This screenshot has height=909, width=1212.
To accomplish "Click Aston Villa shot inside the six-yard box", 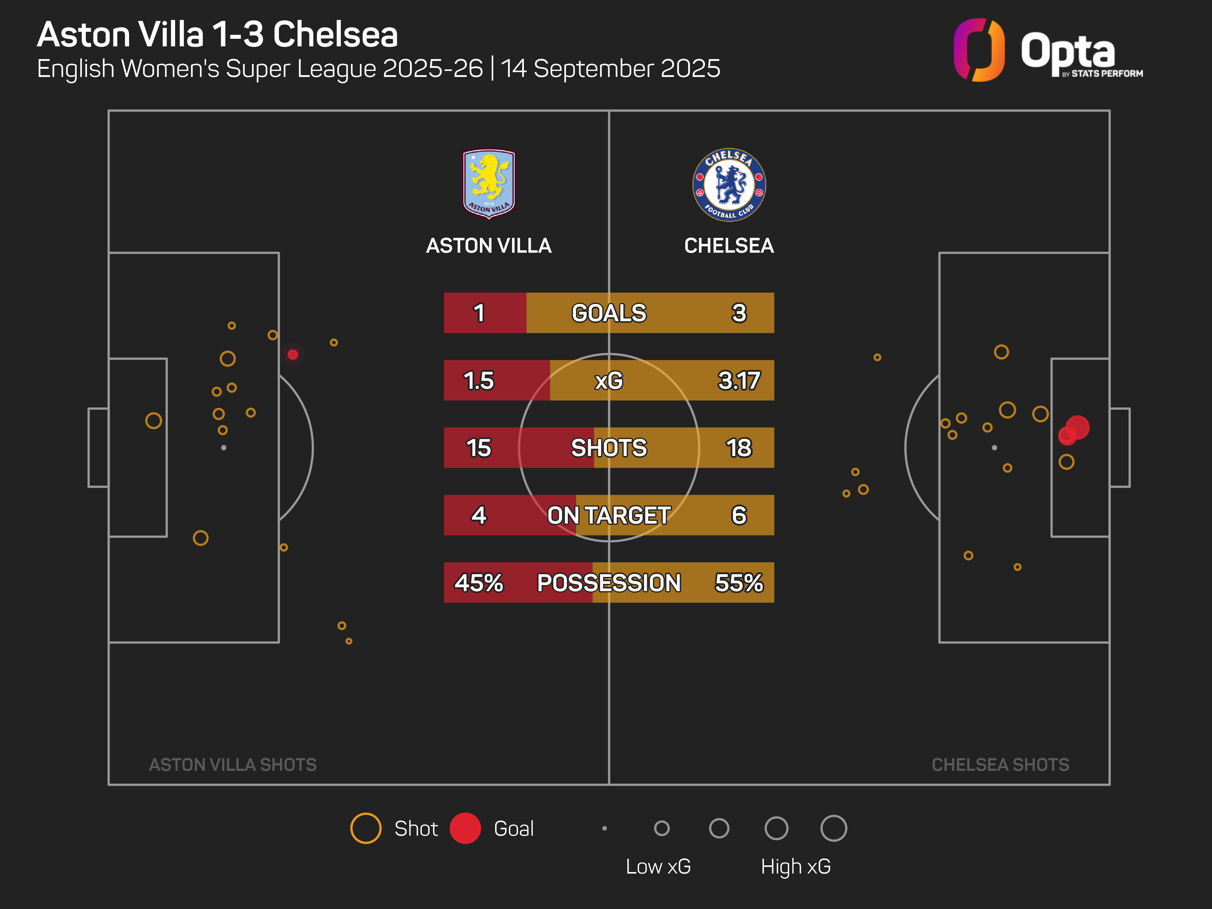I will click(153, 421).
